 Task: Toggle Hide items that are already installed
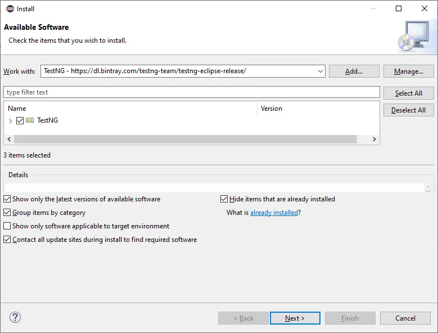click(224, 199)
